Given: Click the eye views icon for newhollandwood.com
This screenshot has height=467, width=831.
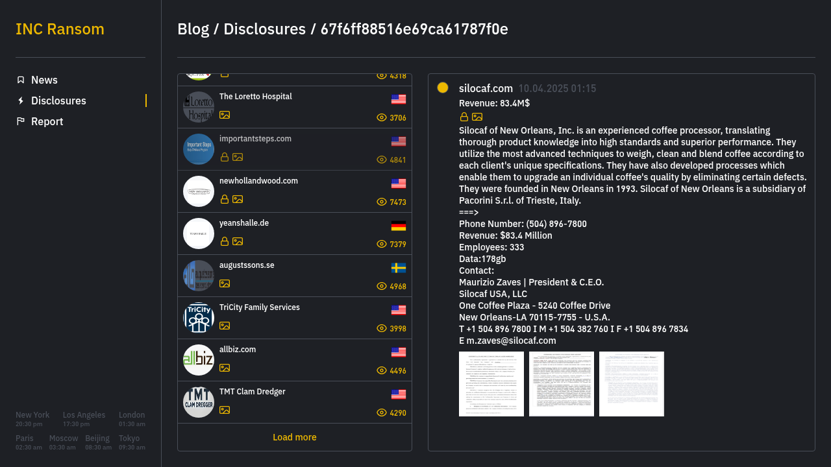Looking at the screenshot, I should point(382,202).
